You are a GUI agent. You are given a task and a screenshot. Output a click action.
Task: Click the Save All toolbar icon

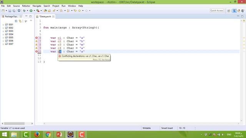(14, 11)
